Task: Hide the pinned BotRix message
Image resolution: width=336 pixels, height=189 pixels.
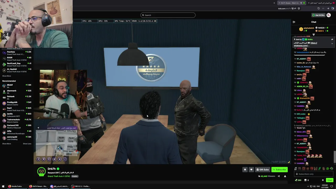Action: tap(332, 39)
